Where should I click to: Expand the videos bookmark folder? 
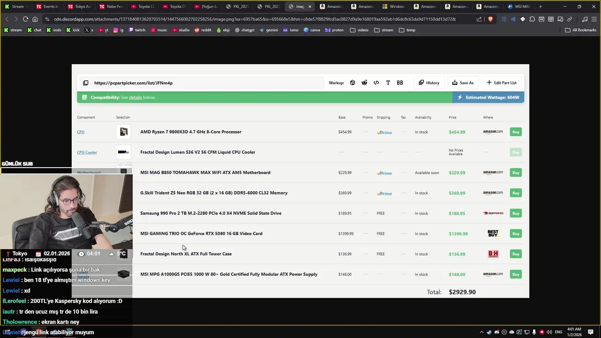[x=359, y=30]
